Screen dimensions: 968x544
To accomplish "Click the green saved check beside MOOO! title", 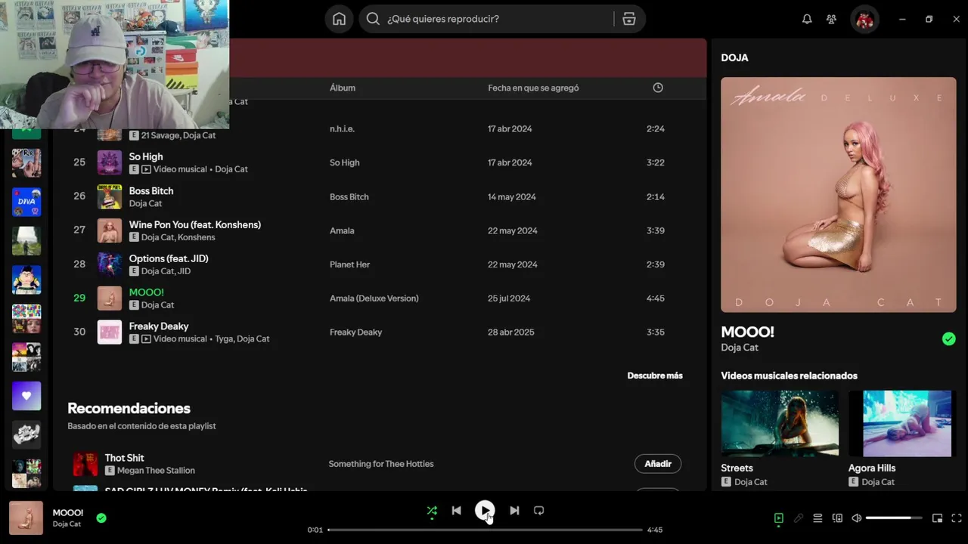I will click(949, 339).
